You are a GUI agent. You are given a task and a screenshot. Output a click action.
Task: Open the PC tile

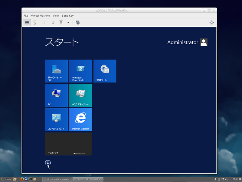pyautogui.click(x=56, y=95)
